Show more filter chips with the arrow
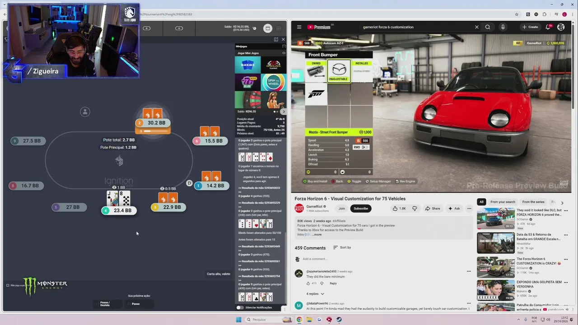578x325 pixels. click(562, 203)
